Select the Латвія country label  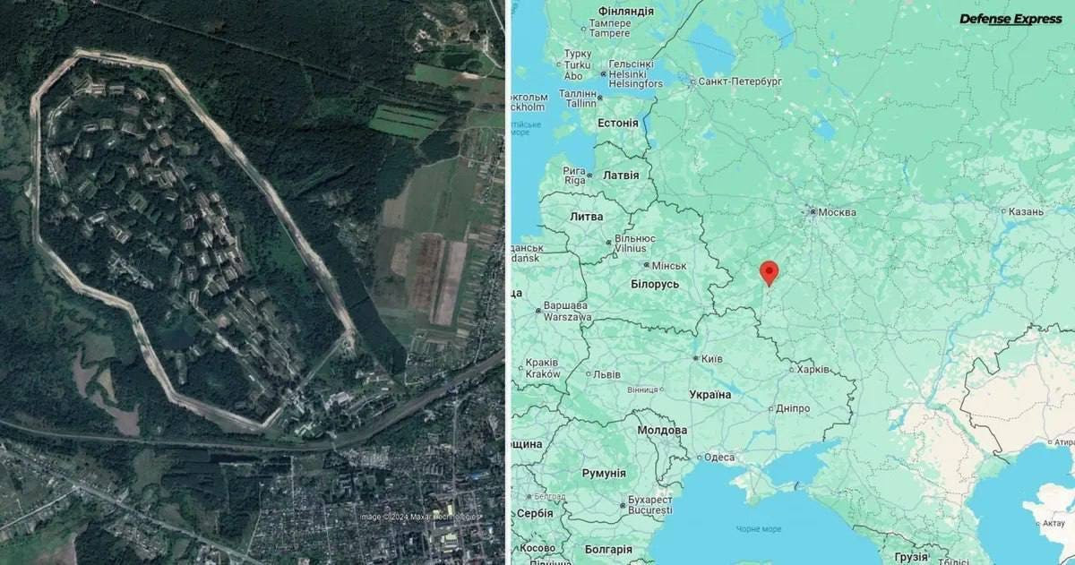[621, 175]
